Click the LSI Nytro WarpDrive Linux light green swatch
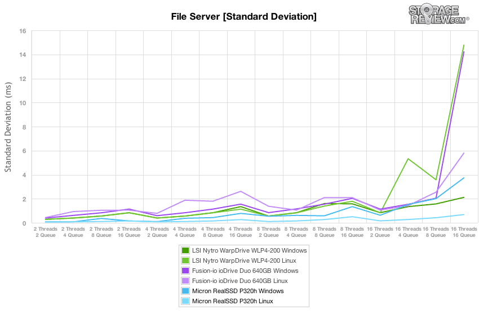 tap(185, 260)
